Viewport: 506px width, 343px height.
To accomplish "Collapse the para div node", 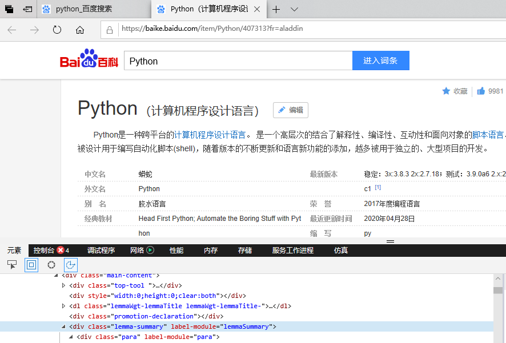I will coord(71,337).
